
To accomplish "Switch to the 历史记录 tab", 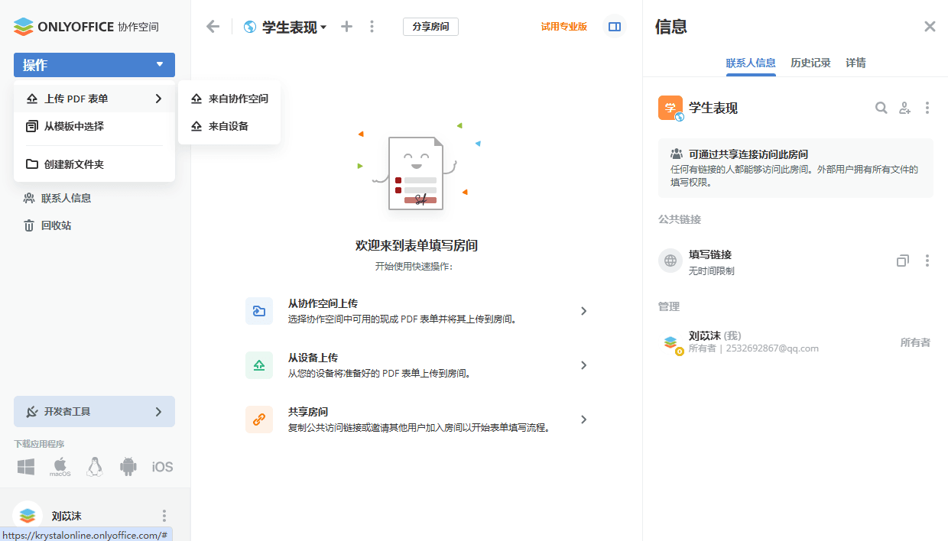I will (810, 63).
